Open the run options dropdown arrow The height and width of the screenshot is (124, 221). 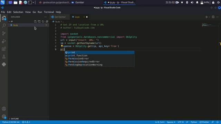(x=209, y=17)
